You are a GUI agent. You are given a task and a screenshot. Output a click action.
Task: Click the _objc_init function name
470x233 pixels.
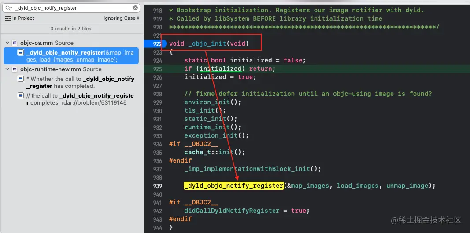207,44
